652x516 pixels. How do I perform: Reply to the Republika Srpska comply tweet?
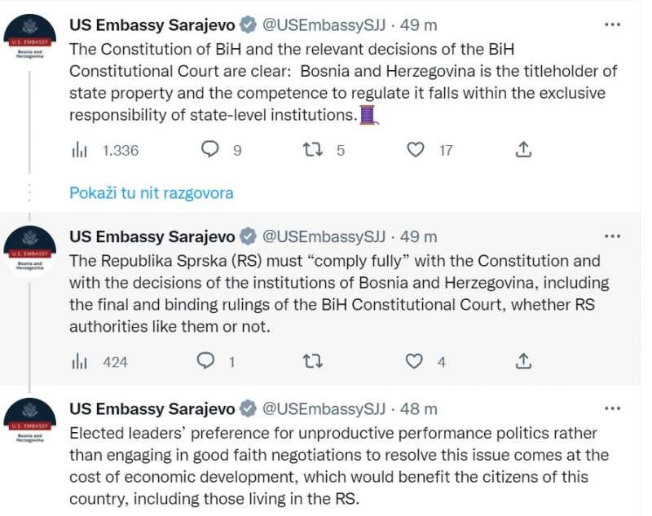tap(207, 361)
